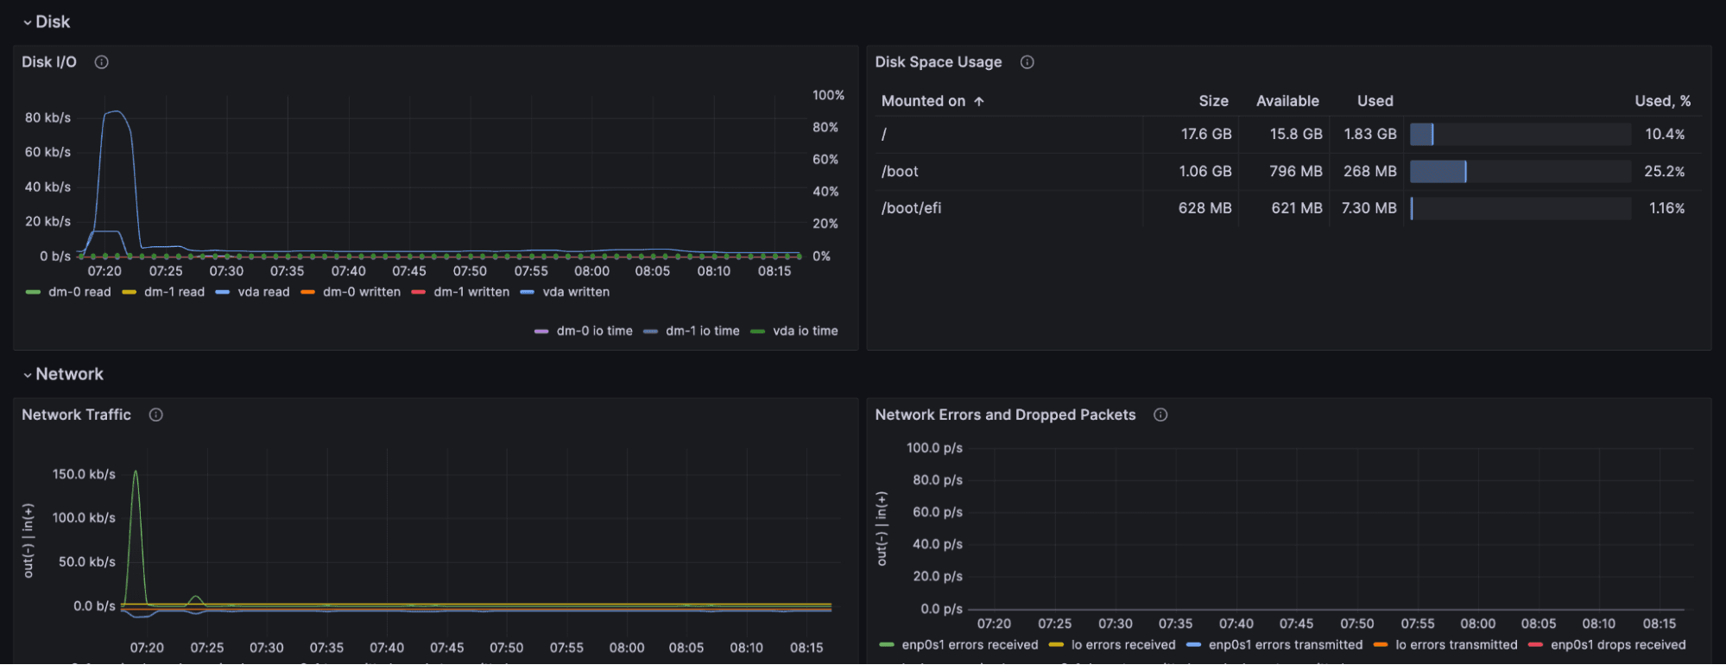
Task: Click the Disk I/O read spike peak
Action: 116,111
